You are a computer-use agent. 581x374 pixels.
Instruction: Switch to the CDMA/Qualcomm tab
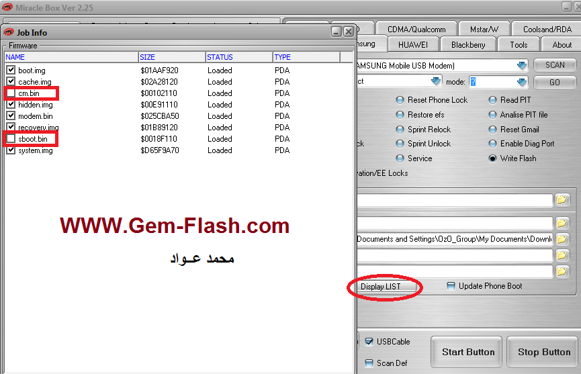point(416,30)
